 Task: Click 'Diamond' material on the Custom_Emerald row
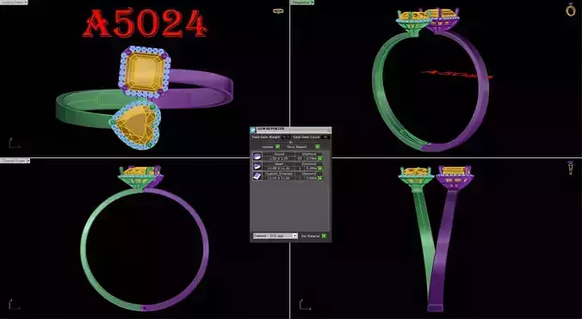pyautogui.click(x=309, y=174)
